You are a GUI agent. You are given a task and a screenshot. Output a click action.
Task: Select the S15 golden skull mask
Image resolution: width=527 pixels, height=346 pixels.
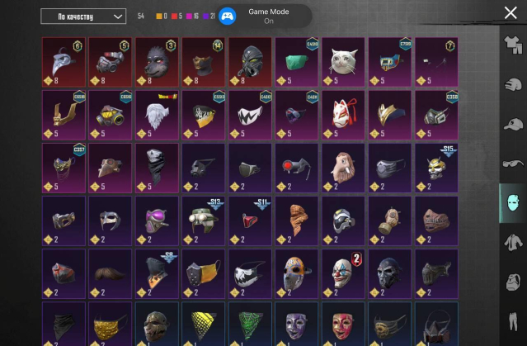pos(436,168)
